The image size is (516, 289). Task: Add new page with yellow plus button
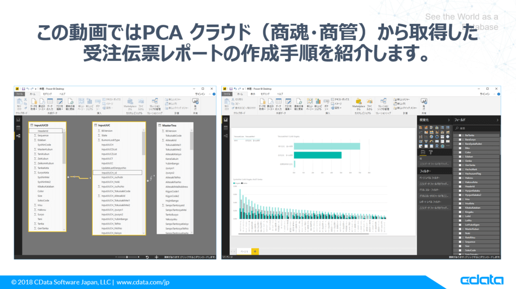point(254,252)
